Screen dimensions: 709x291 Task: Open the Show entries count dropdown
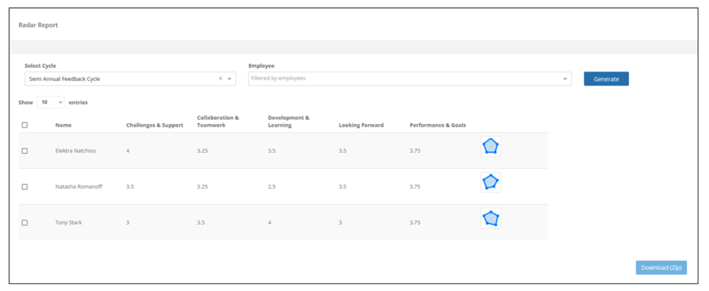[51, 103]
